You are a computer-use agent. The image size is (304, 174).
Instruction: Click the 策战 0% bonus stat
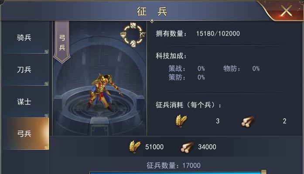click(187, 68)
